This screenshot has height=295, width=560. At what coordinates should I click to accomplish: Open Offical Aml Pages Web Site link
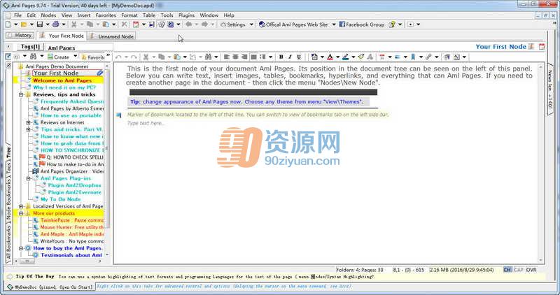(293, 24)
